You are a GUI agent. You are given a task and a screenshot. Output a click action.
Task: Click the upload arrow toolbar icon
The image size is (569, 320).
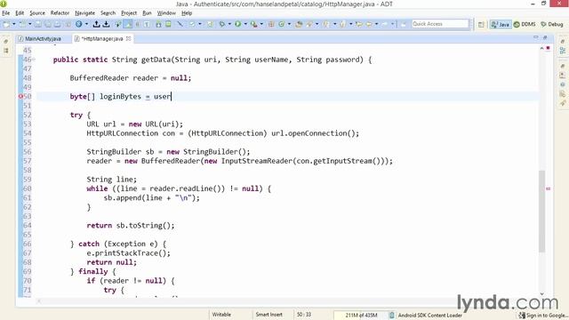[x=96, y=24]
